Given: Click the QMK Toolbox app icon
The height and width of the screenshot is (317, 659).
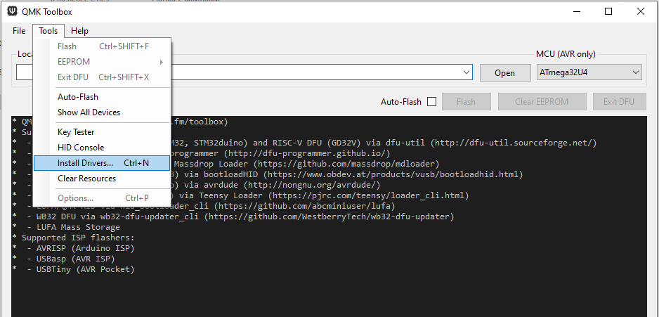Looking at the screenshot, I should (x=12, y=11).
